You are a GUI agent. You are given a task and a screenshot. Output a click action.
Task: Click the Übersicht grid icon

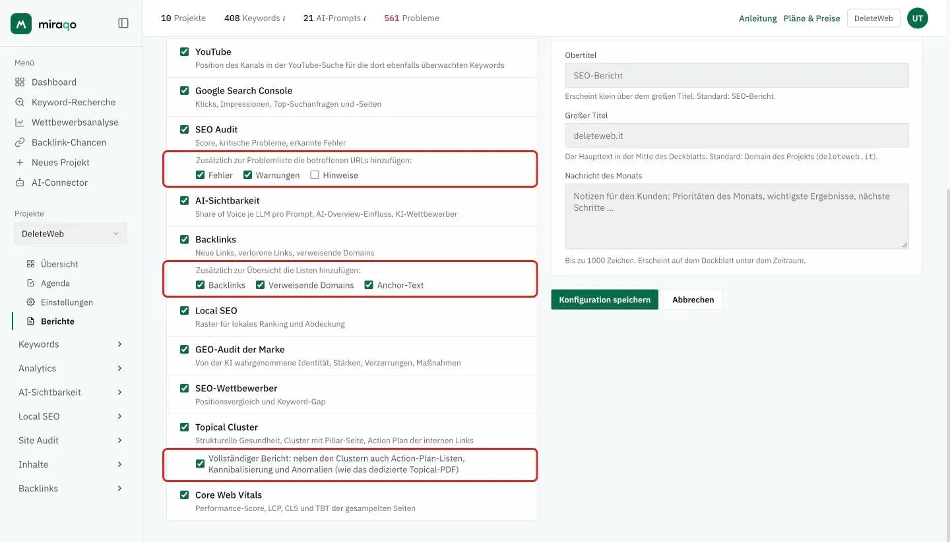click(x=30, y=264)
